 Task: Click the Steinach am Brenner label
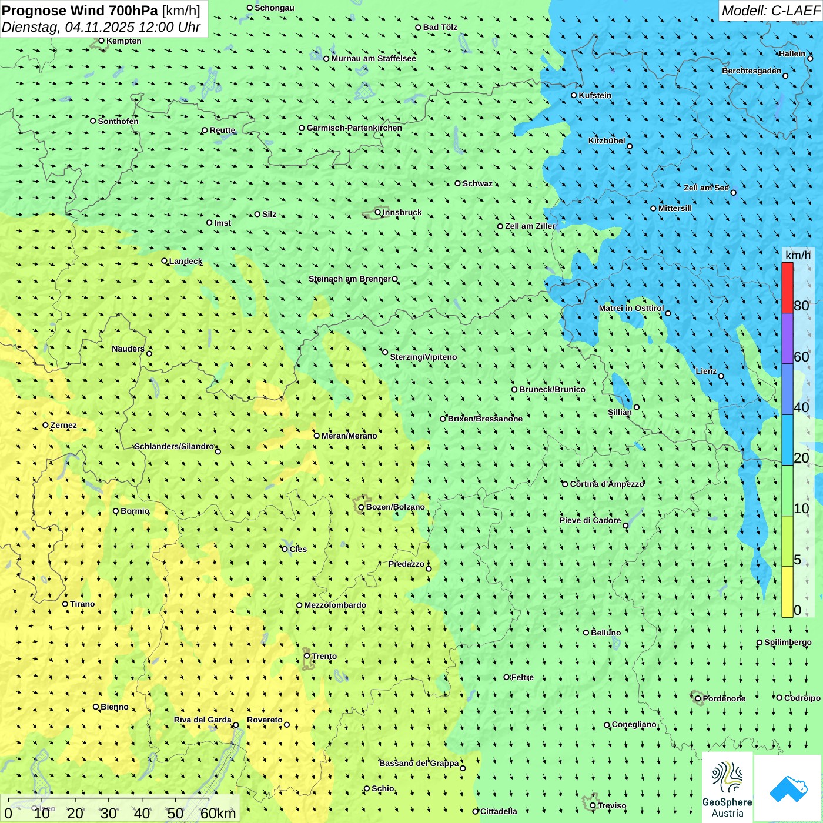[350, 279]
